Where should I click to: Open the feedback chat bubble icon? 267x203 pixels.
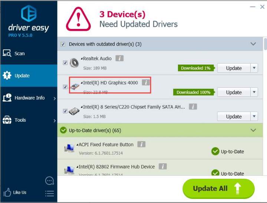pos(50,181)
